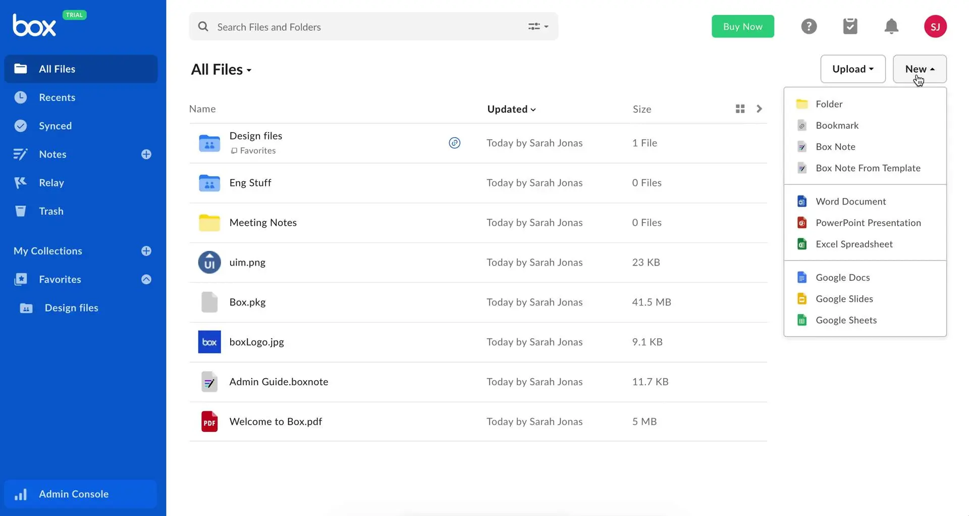Open the Admin Console
969x516 pixels.
click(74, 494)
